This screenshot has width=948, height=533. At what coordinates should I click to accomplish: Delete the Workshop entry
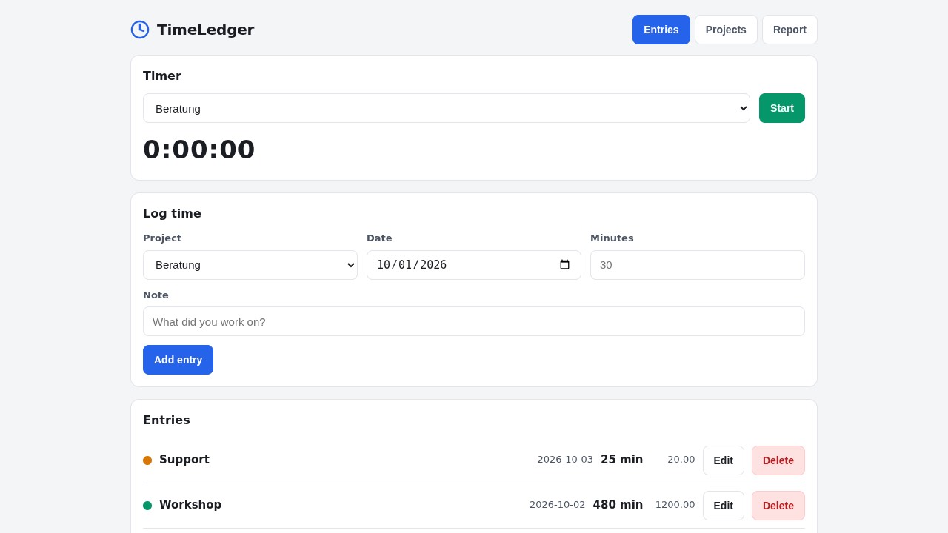[778, 506]
